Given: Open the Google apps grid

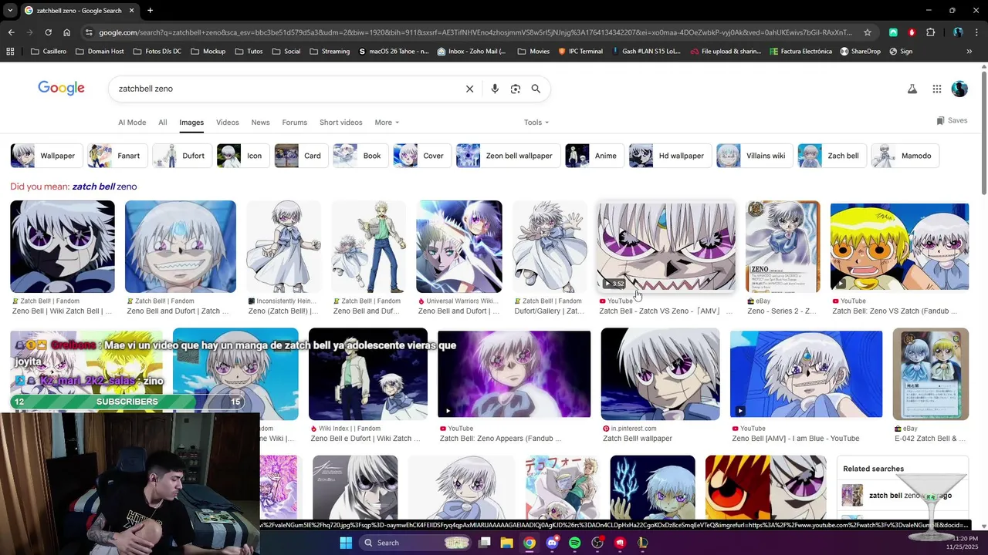Looking at the screenshot, I should point(936,89).
